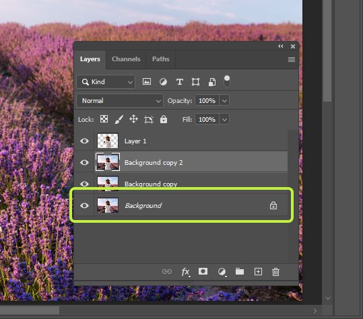Switch to Channels tab
This screenshot has height=319, width=363.
coord(126,59)
